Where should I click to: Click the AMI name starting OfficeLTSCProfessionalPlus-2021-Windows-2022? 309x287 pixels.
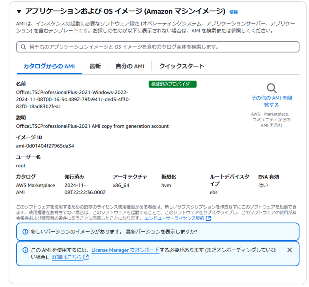pyautogui.click(x=73, y=99)
